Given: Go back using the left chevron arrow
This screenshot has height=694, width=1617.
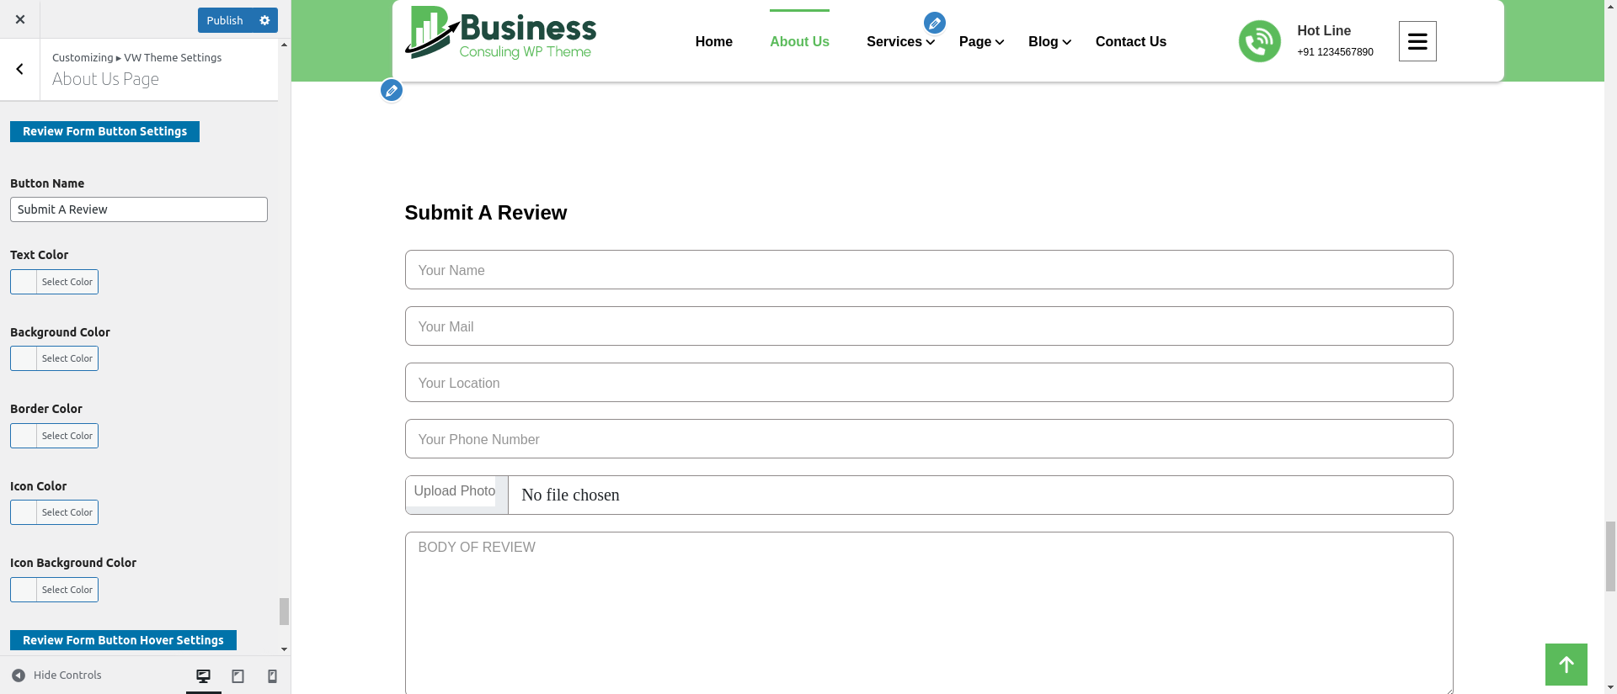Looking at the screenshot, I should click(20, 70).
